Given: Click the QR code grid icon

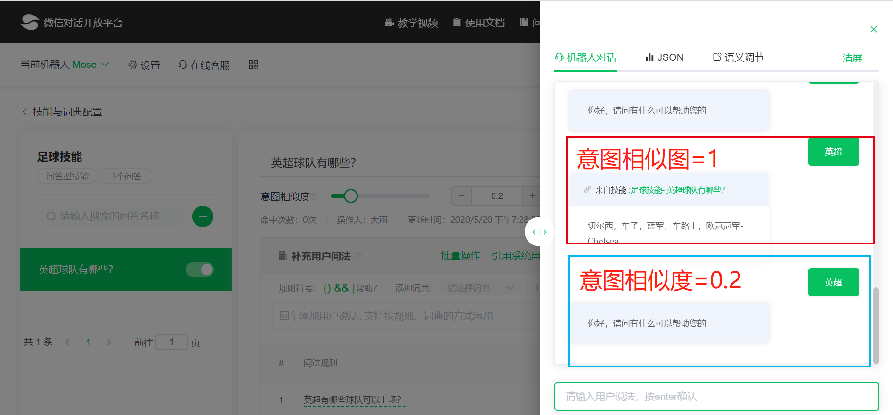Looking at the screenshot, I should click(253, 65).
